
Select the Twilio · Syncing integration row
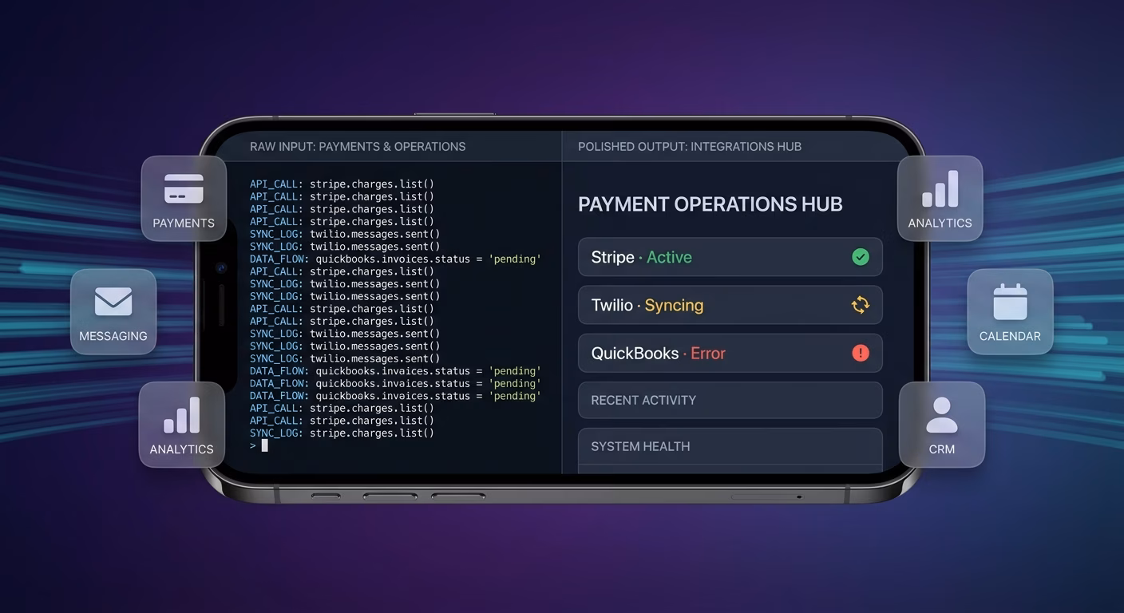[730, 305]
